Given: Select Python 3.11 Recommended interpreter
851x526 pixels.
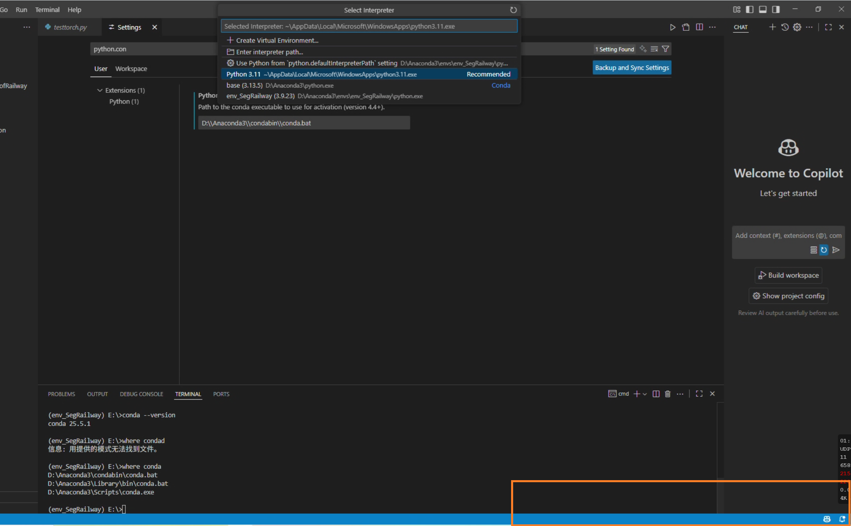Looking at the screenshot, I should [x=369, y=74].
